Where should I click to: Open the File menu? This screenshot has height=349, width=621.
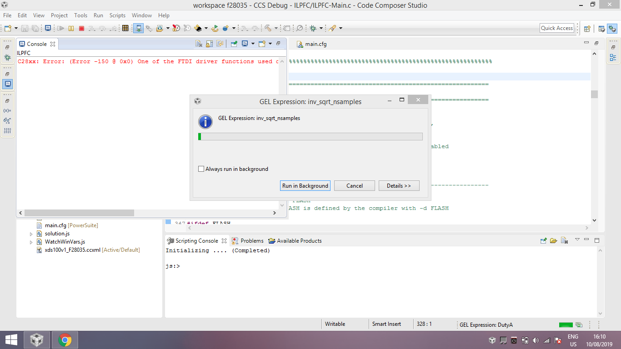click(7, 15)
